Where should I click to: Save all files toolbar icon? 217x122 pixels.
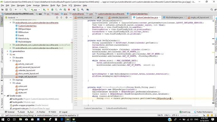coord(6,9)
